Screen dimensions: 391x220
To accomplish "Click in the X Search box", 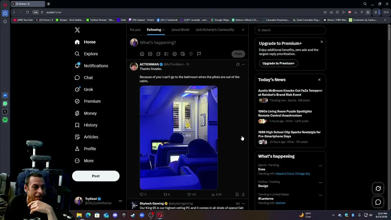I will point(290,30).
